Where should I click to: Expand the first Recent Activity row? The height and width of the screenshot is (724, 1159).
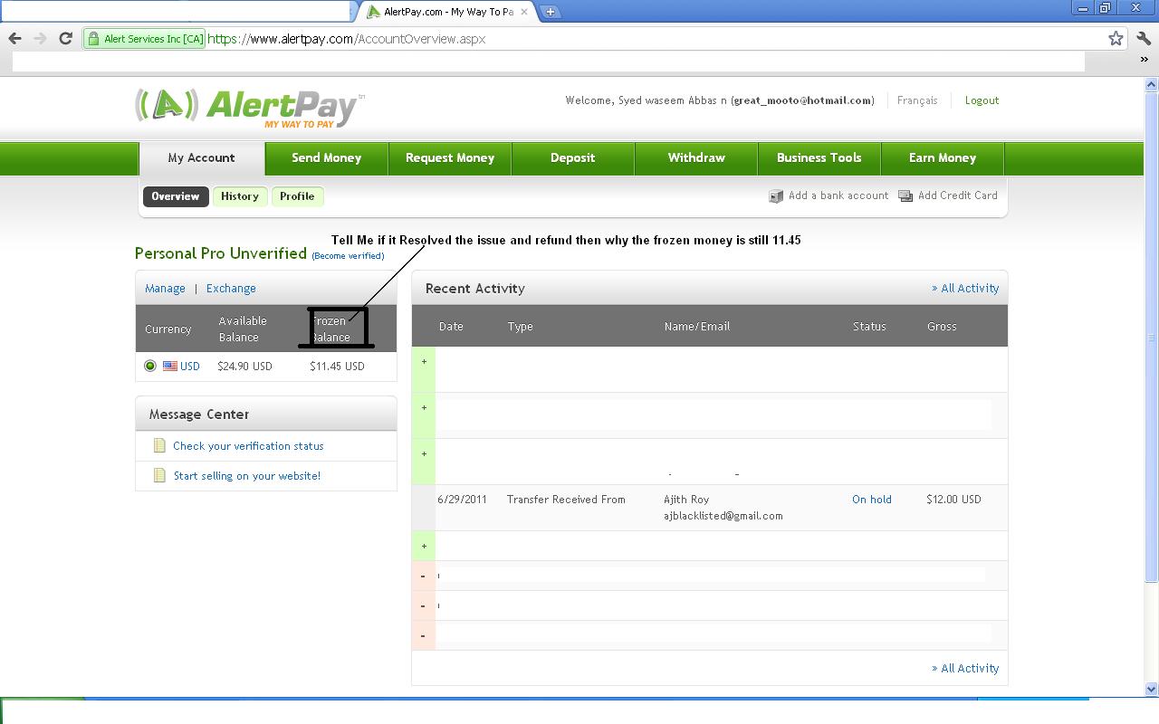click(x=424, y=361)
